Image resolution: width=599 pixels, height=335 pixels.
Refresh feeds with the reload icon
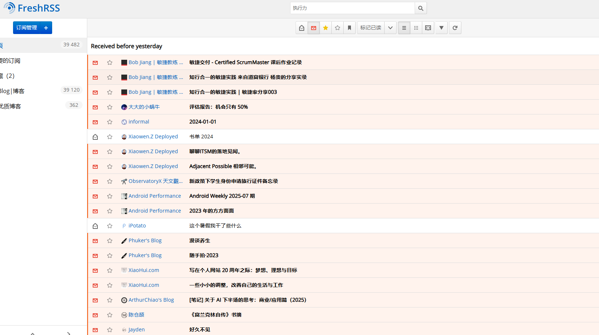(x=455, y=28)
